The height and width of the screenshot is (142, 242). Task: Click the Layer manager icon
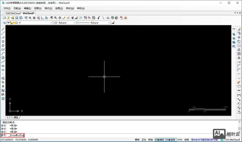tap(4, 23)
